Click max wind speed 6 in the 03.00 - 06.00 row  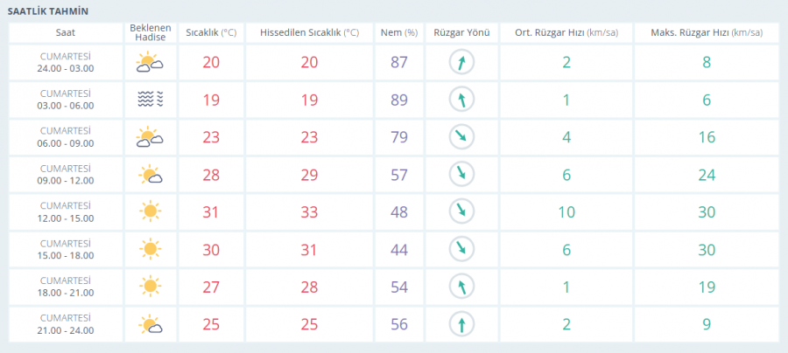tap(707, 100)
